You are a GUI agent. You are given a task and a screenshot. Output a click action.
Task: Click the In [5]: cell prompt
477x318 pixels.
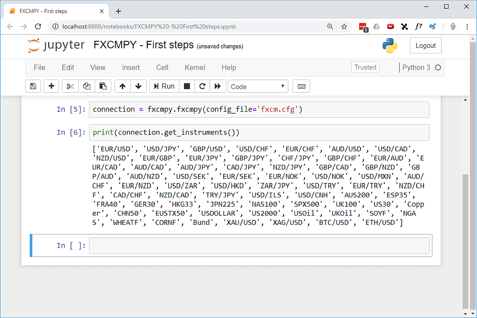pyautogui.click(x=71, y=109)
